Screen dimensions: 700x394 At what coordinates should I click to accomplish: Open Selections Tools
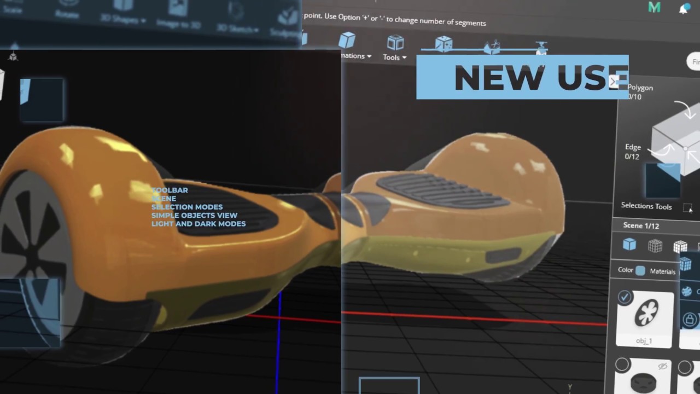646,206
